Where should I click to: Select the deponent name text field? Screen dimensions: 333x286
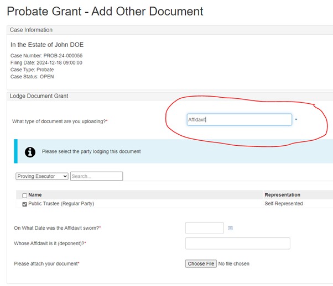(x=237, y=243)
